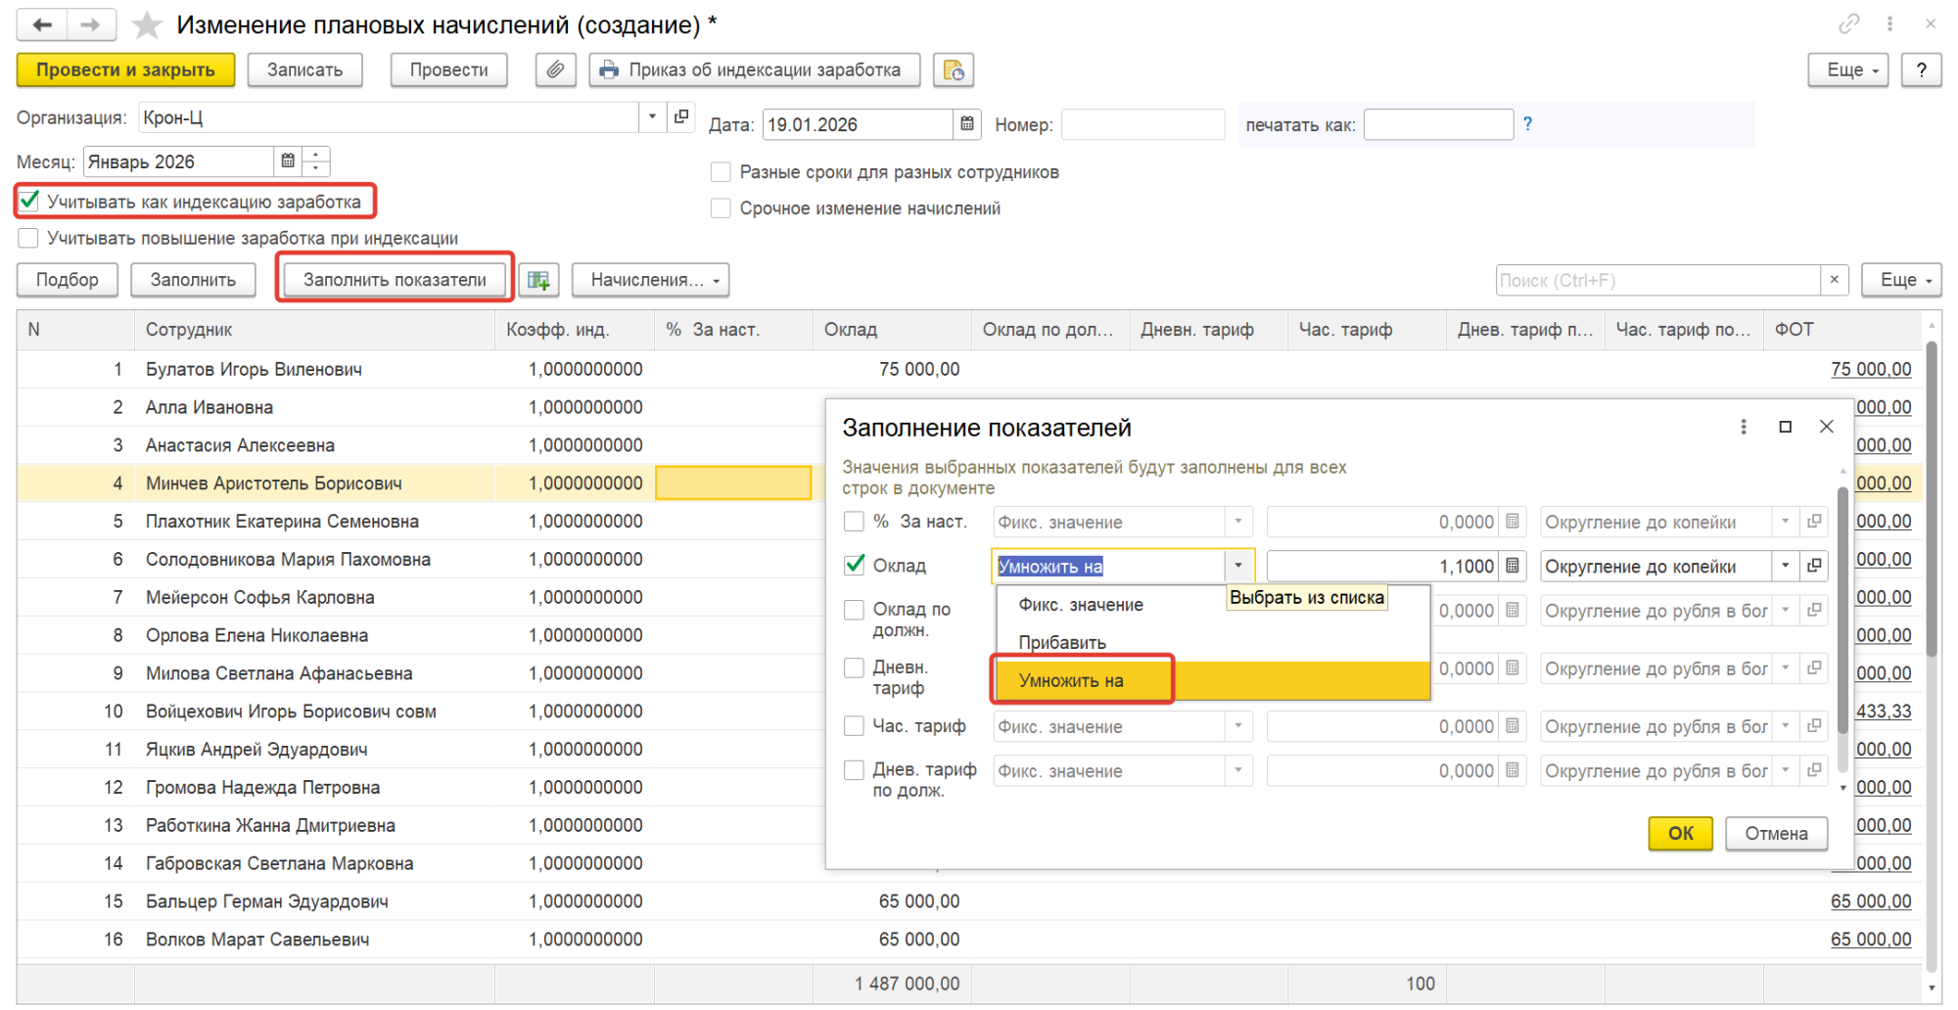The width and height of the screenshot is (1958, 1010).
Task: Uncheck Учитывать как индексацию заработка
Action: (29, 202)
